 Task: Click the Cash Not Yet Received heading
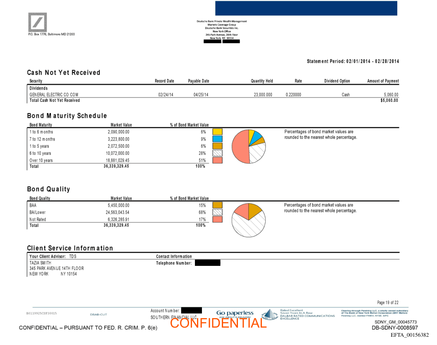click(x=64, y=72)
